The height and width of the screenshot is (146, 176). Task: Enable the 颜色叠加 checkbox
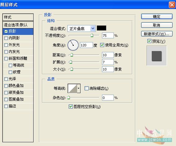pyautogui.click(x=6, y=86)
